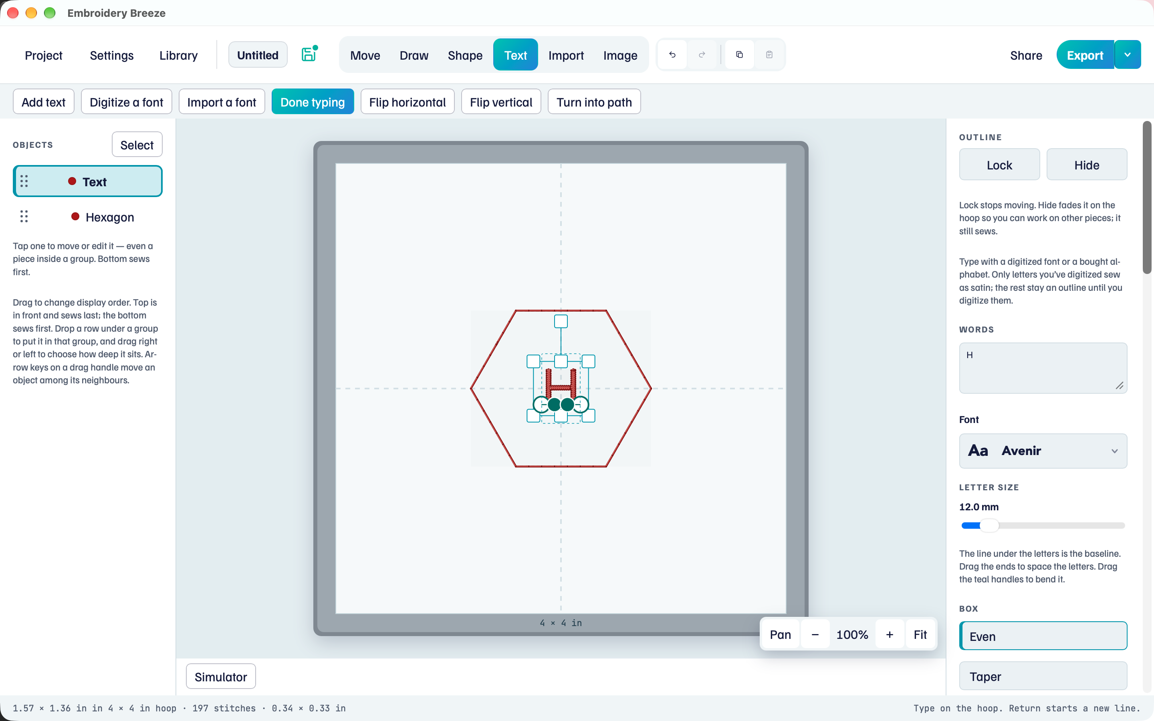Click Import a font button
The height and width of the screenshot is (721, 1154).
click(222, 102)
